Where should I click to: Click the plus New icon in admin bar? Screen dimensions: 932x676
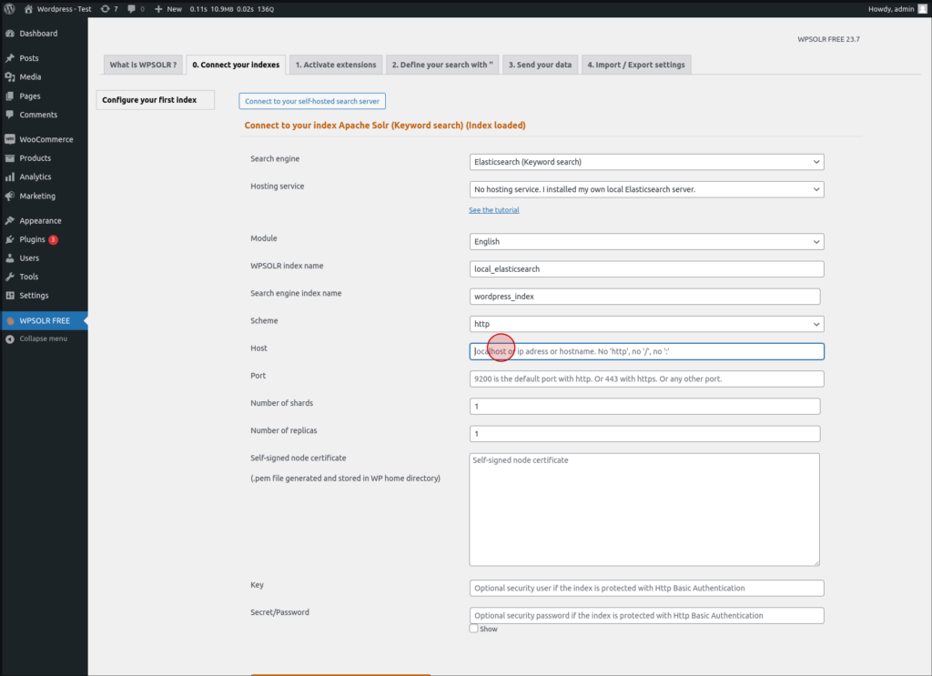[158, 9]
